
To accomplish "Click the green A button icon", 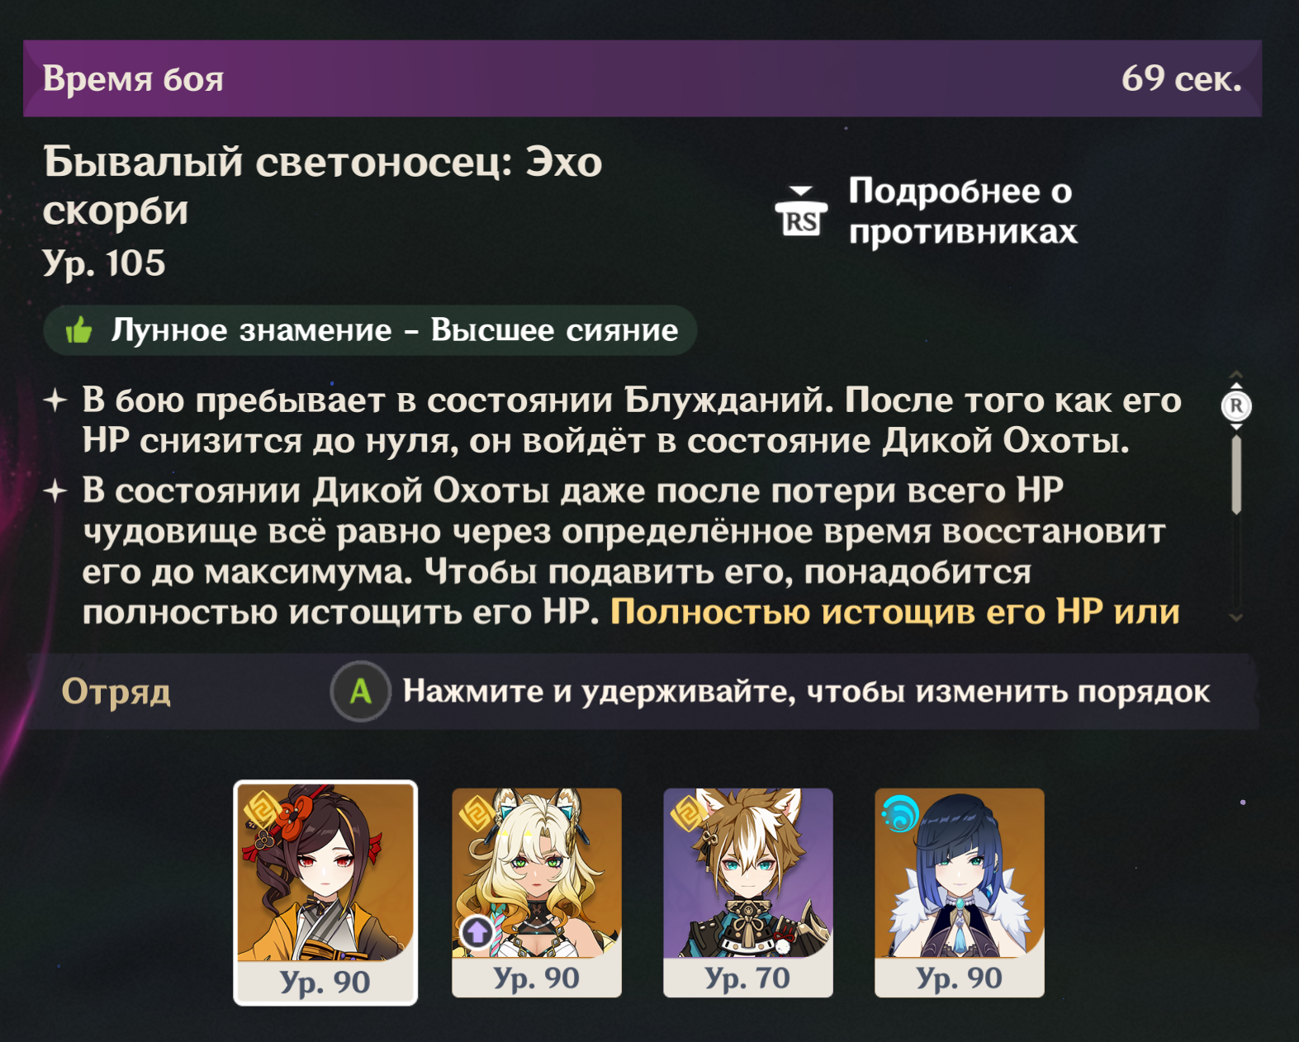I will coord(360,691).
